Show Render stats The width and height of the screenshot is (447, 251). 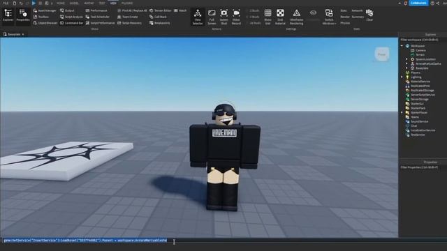[344, 17]
